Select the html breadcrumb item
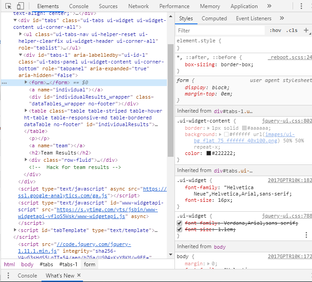The height and width of the screenshot is (282, 312). point(9,264)
